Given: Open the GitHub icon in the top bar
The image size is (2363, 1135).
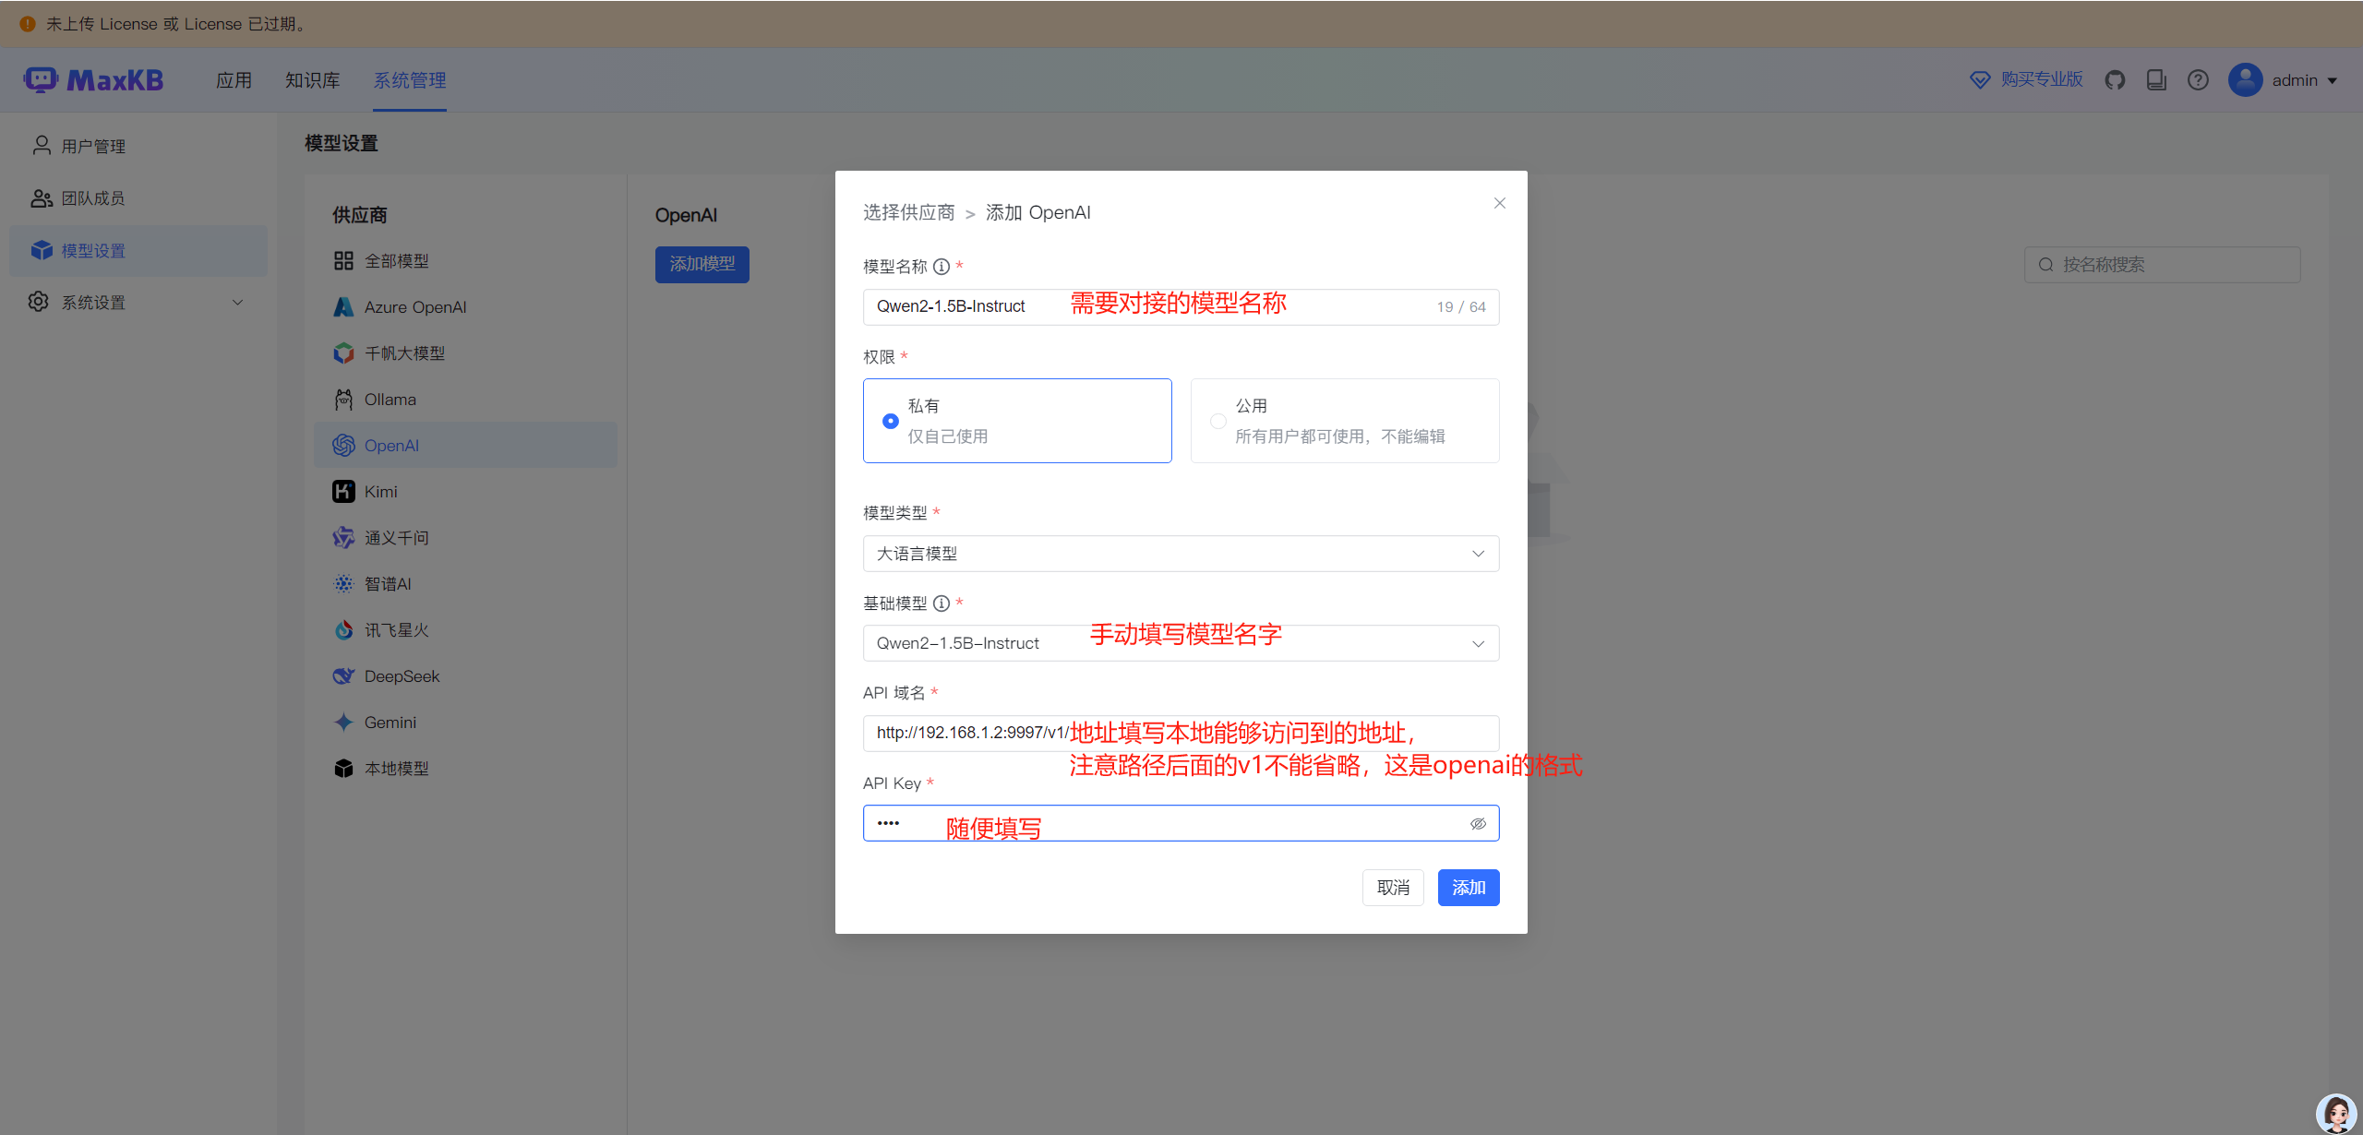Looking at the screenshot, I should click(2115, 79).
